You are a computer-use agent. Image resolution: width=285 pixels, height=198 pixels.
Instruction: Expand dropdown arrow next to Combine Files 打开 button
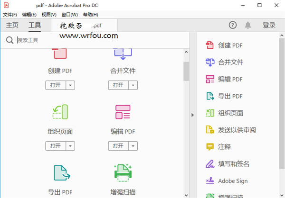point(133,85)
